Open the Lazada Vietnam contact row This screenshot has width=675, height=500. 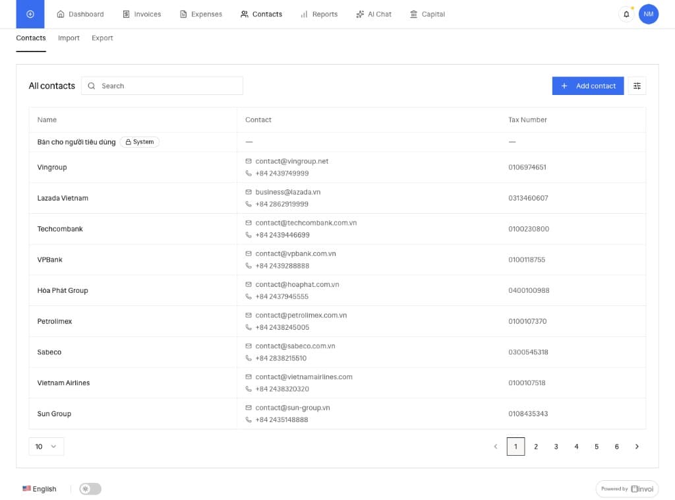(337, 198)
